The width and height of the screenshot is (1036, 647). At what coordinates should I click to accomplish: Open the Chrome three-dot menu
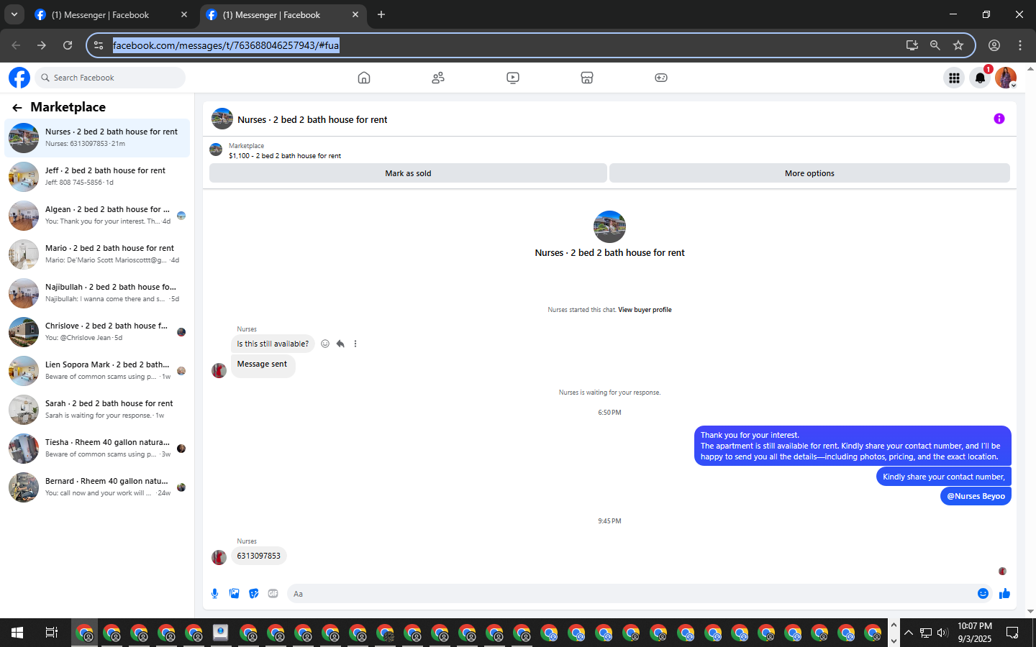pos(1020,45)
